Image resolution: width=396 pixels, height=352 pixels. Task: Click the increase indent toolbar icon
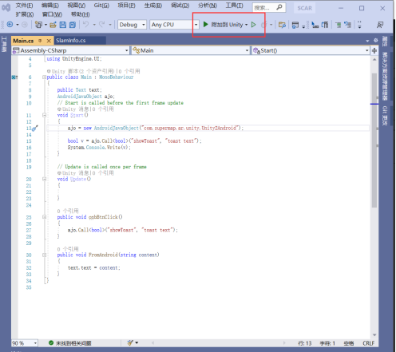tap(325, 25)
